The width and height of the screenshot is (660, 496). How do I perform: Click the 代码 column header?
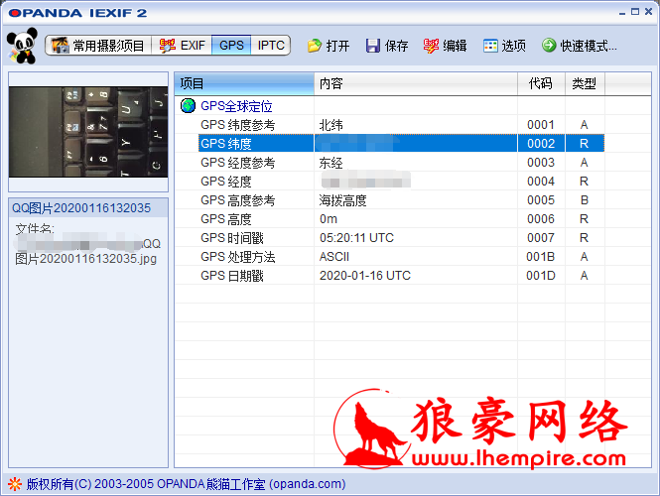click(541, 83)
